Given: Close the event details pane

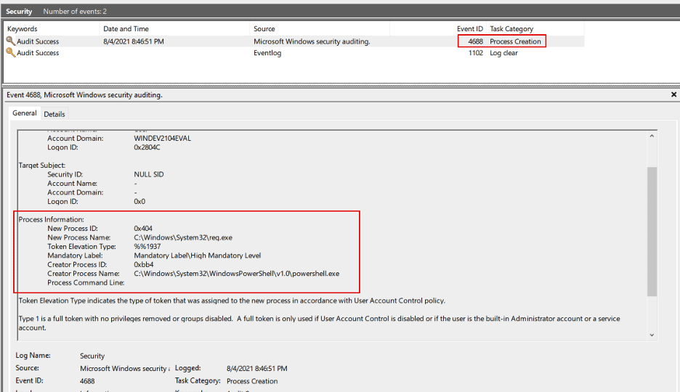Looking at the screenshot, I should [x=673, y=94].
